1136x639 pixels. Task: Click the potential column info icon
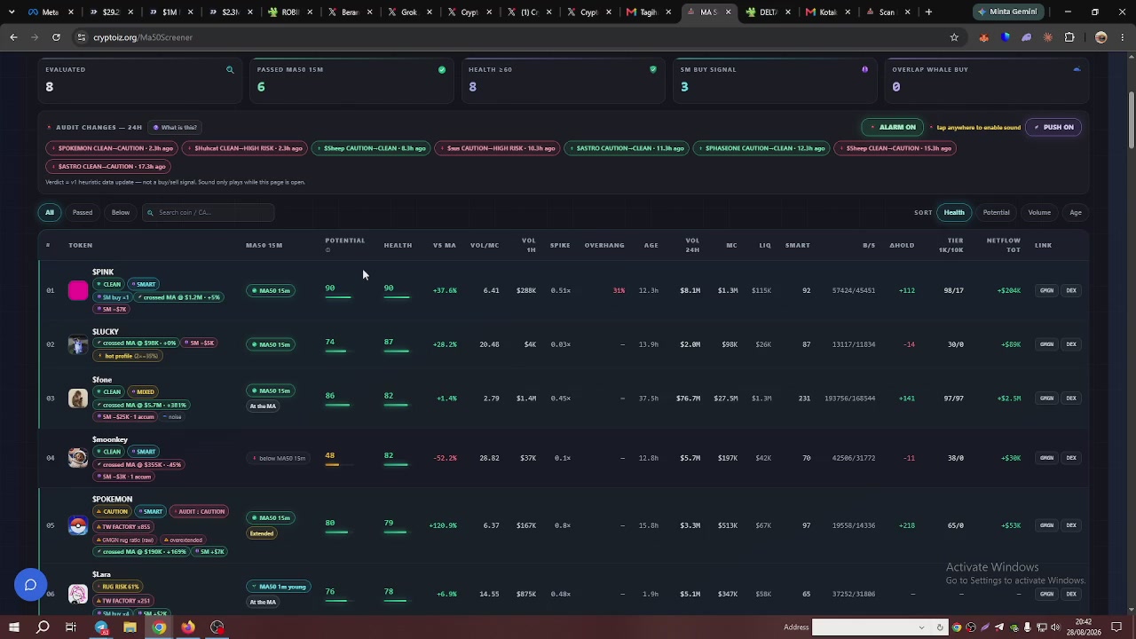327,250
